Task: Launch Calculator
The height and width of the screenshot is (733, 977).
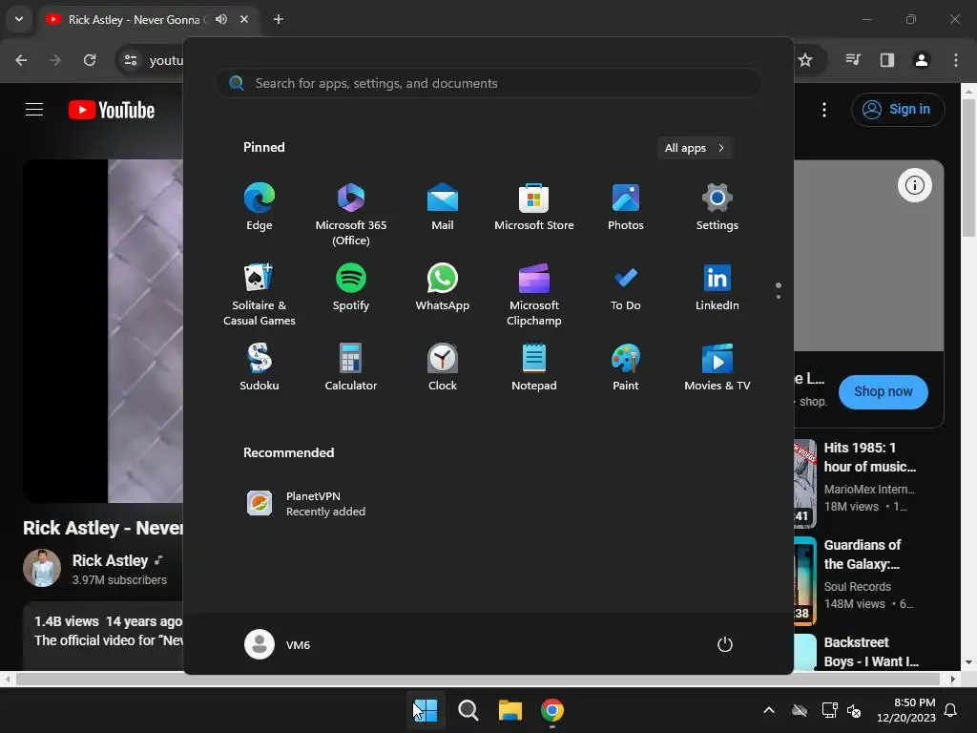Action: [351, 367]
